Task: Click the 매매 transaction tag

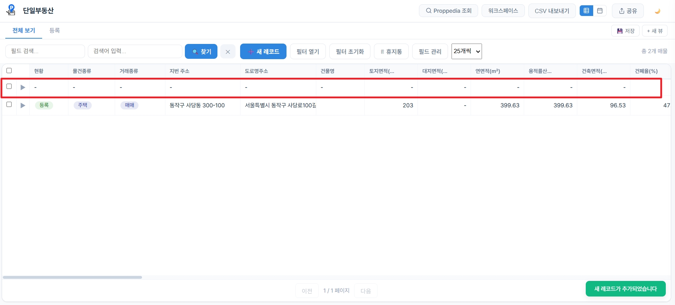Action: (129, 105)
